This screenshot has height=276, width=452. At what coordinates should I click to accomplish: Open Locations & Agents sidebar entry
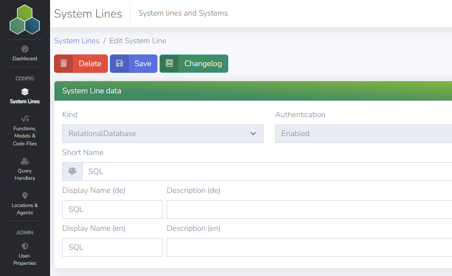(x=25, y=204)
